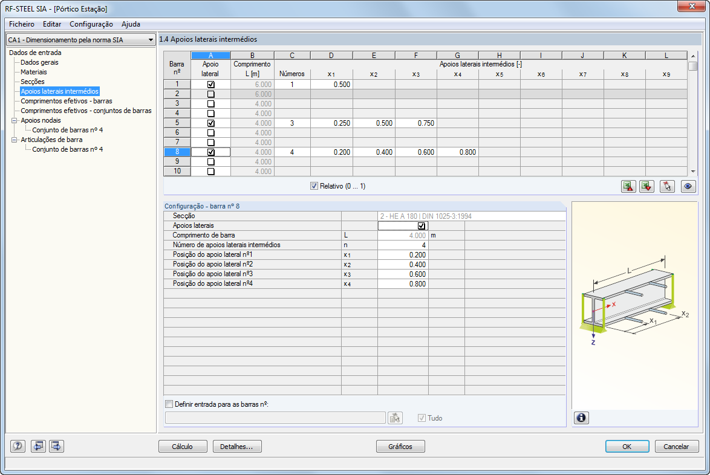Go to the previous input window icon
The width and height of the screenshot is (710, 475).
(38, 446)
